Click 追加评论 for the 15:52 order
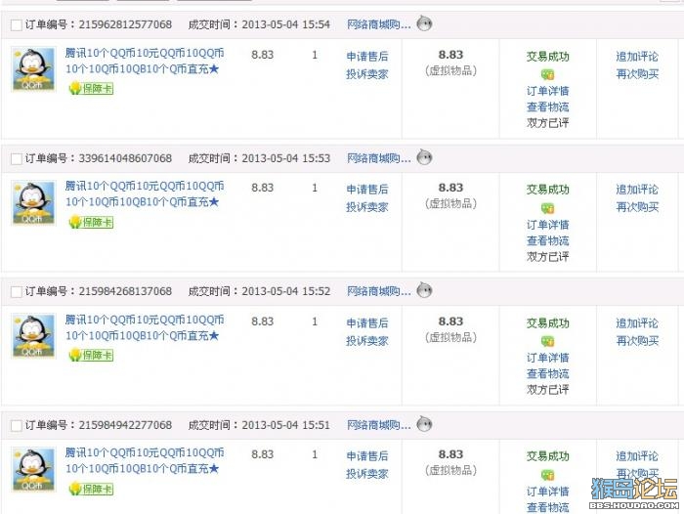This screenshot has height=514, width=684. pos(637,323)
